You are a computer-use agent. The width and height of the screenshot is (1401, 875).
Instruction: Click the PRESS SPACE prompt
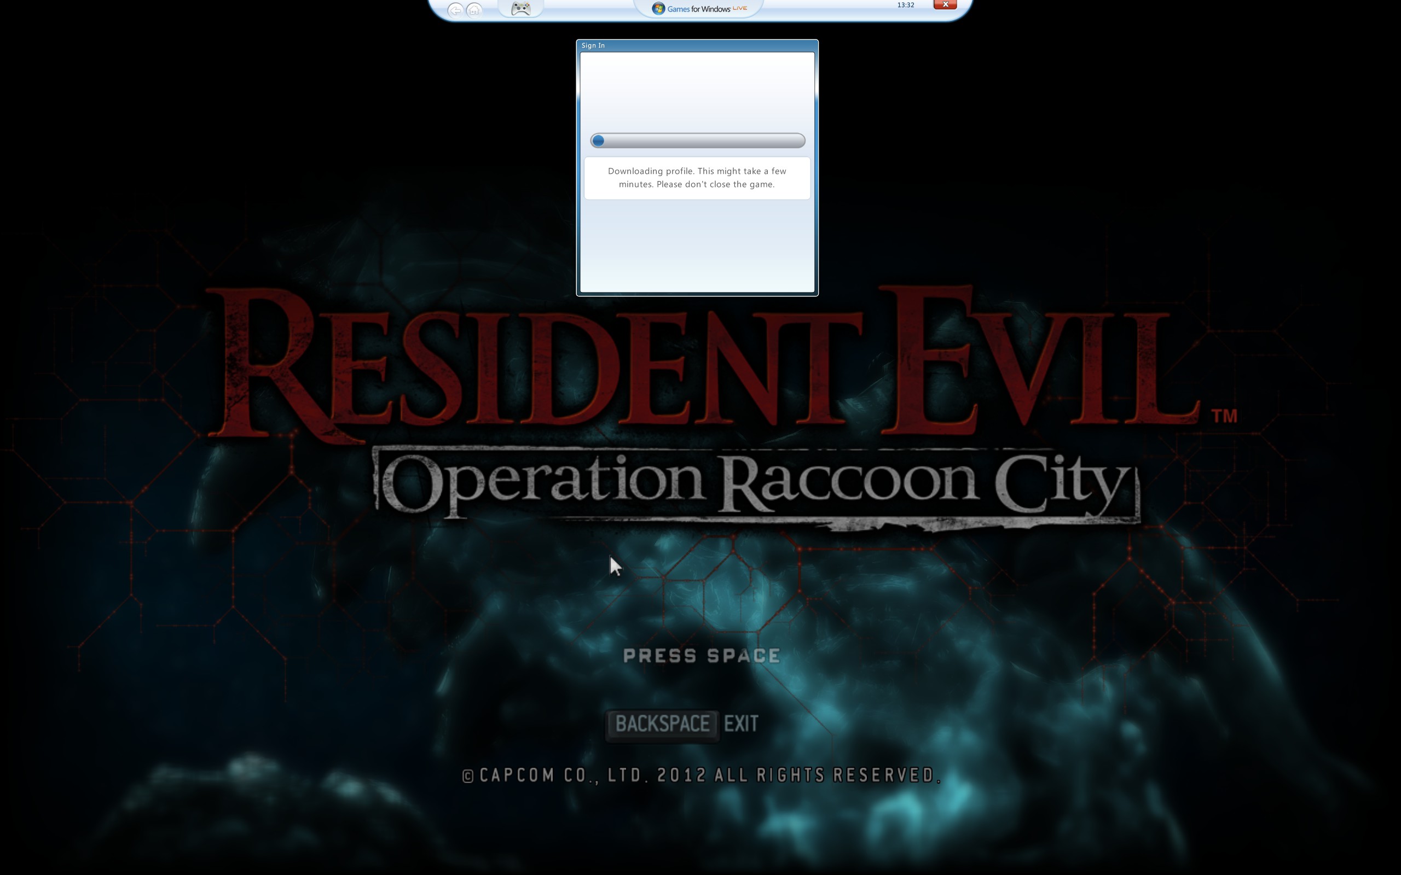pyautogui.click(x=702, y=656)
